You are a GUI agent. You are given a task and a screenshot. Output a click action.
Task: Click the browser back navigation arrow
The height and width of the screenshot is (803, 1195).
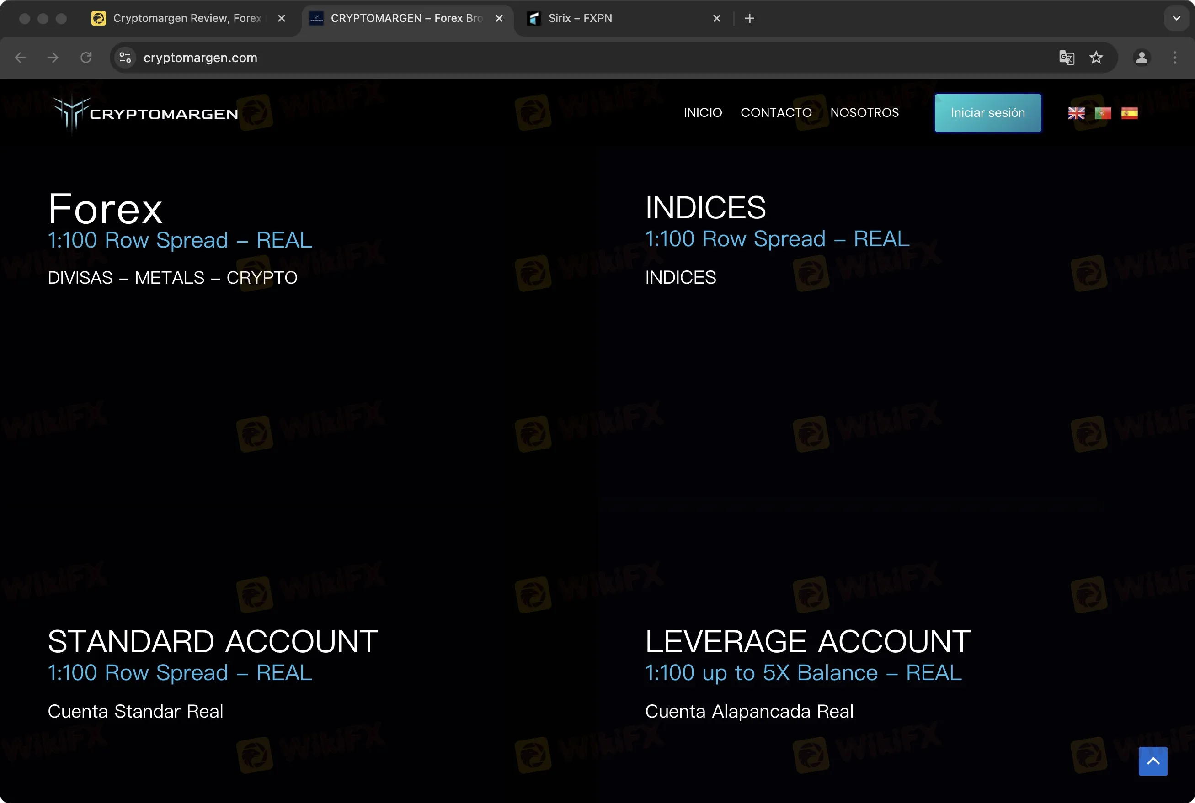click(x=21, y=58)
